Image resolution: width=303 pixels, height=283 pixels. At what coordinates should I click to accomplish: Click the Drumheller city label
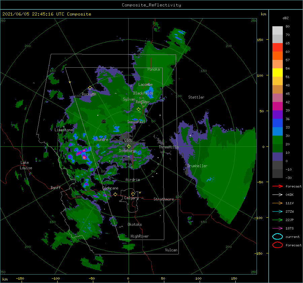[x=197, y=166]
